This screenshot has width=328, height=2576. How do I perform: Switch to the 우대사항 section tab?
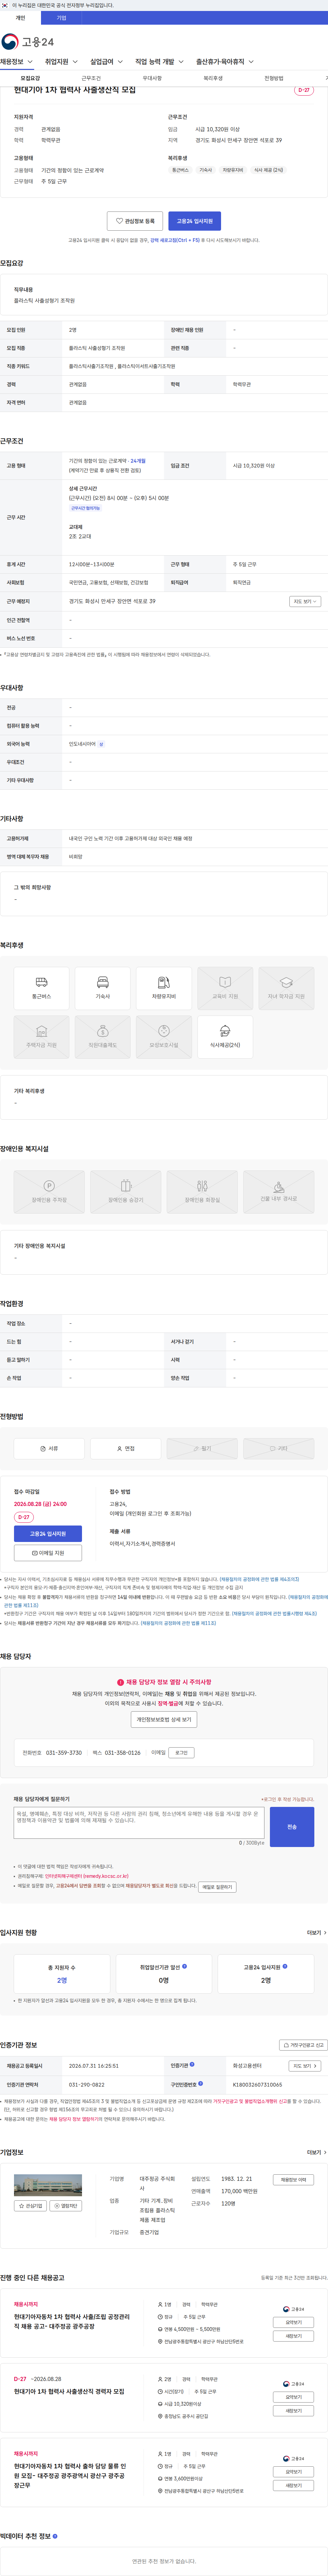(152, 78)
